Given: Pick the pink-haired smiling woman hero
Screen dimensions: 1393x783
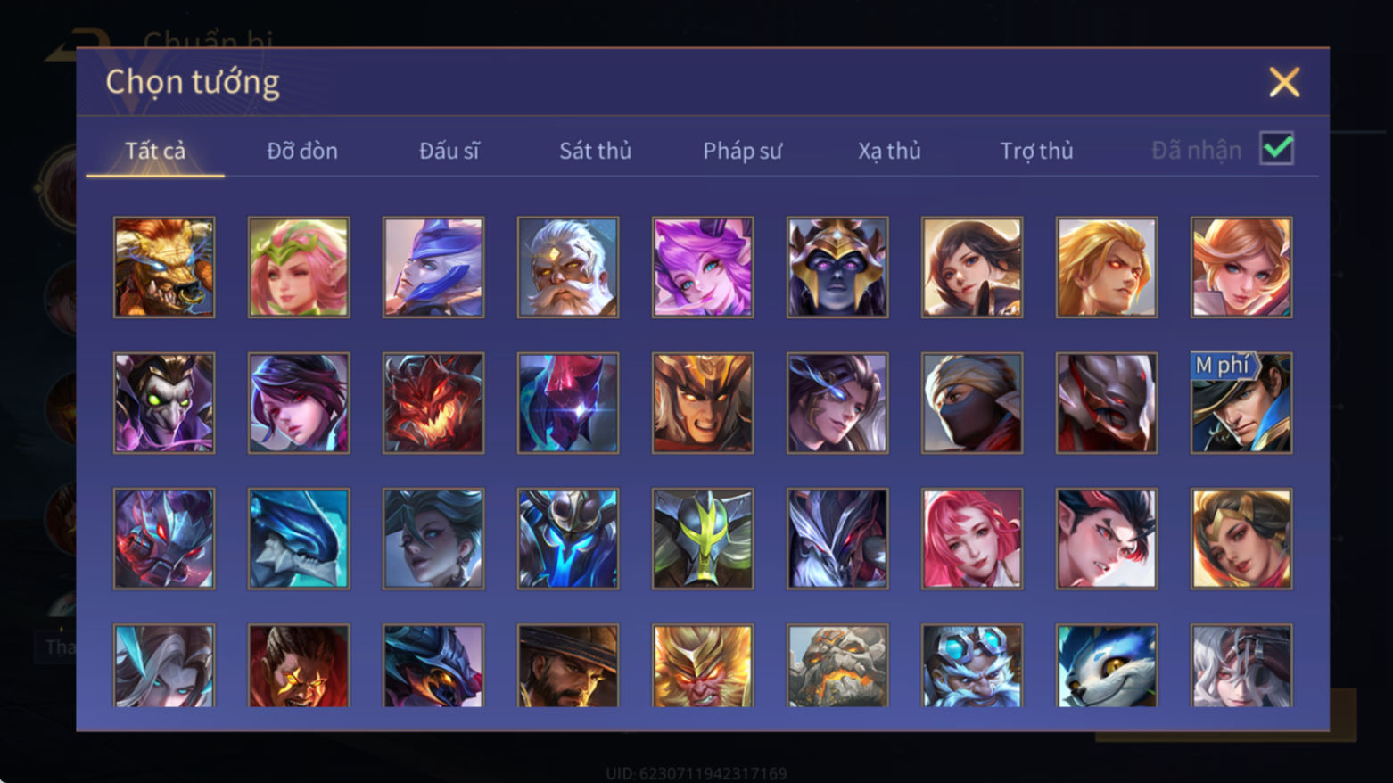Looking at the screenshot, I should point(972,539).
